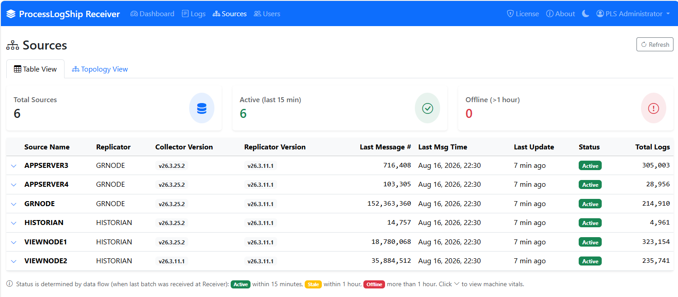
Task: Click the info icon in the status footnote
Action: tap(9, 284)
